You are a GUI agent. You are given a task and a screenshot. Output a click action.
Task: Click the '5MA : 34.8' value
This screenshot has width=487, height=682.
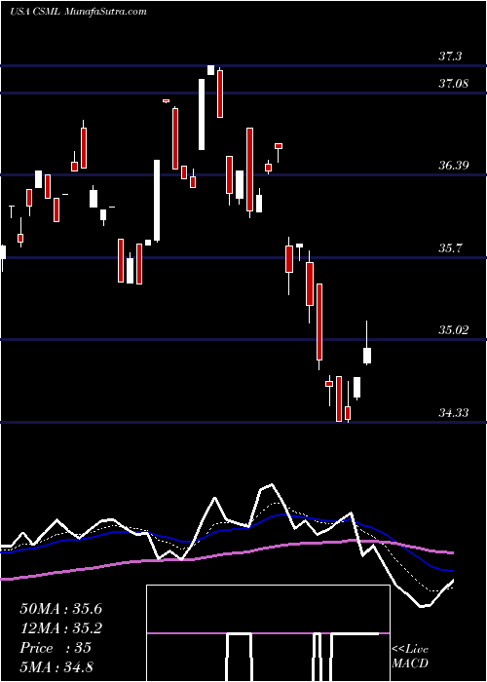(x=56, y=666)
